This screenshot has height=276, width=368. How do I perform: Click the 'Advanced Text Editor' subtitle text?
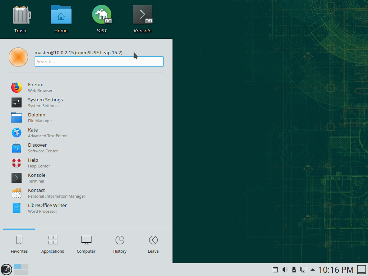pyautogui.click(x=47, y=136)
